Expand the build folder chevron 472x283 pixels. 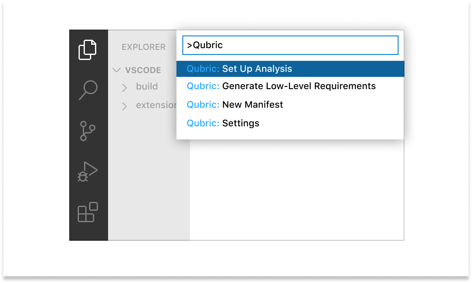click(124, 87)
